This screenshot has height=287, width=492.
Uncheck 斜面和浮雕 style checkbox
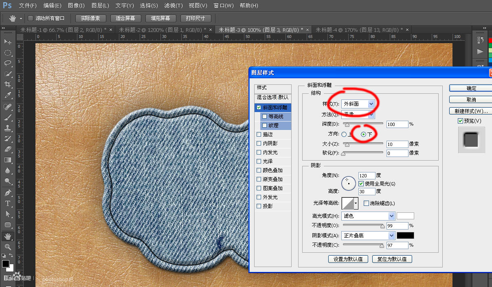(258, 108)
